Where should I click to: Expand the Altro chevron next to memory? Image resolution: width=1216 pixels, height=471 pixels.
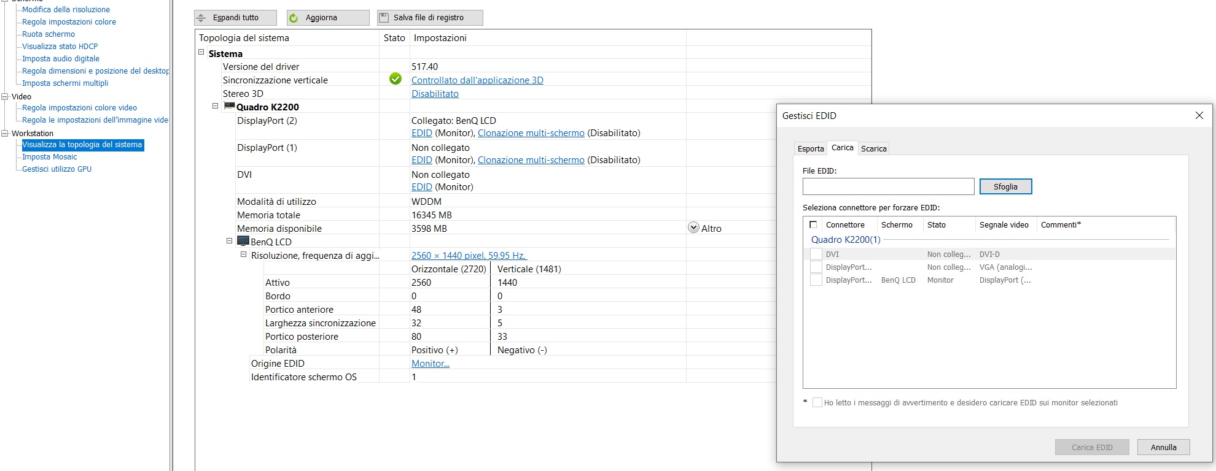click(693, 228)
